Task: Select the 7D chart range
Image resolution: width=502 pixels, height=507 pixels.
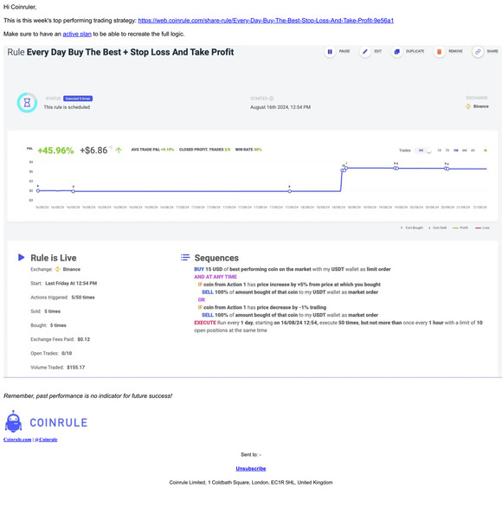Action: click(x=447, y=151)
